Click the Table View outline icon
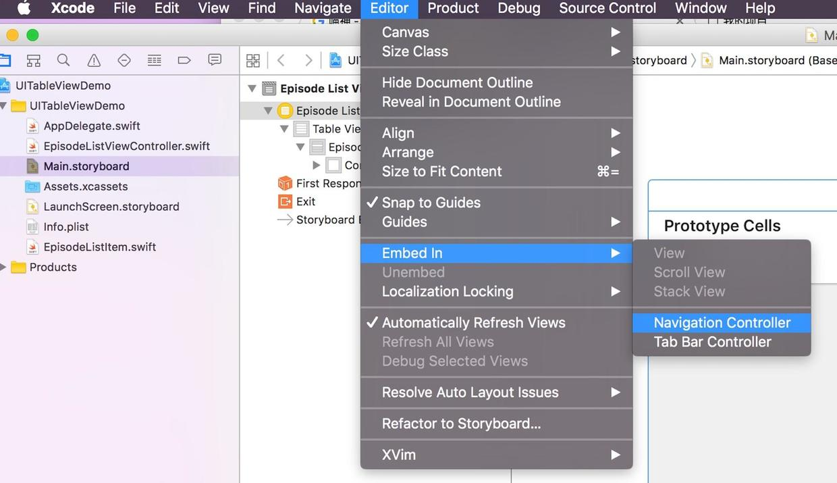The image size is (837, 483). click(x=302, y=129)
